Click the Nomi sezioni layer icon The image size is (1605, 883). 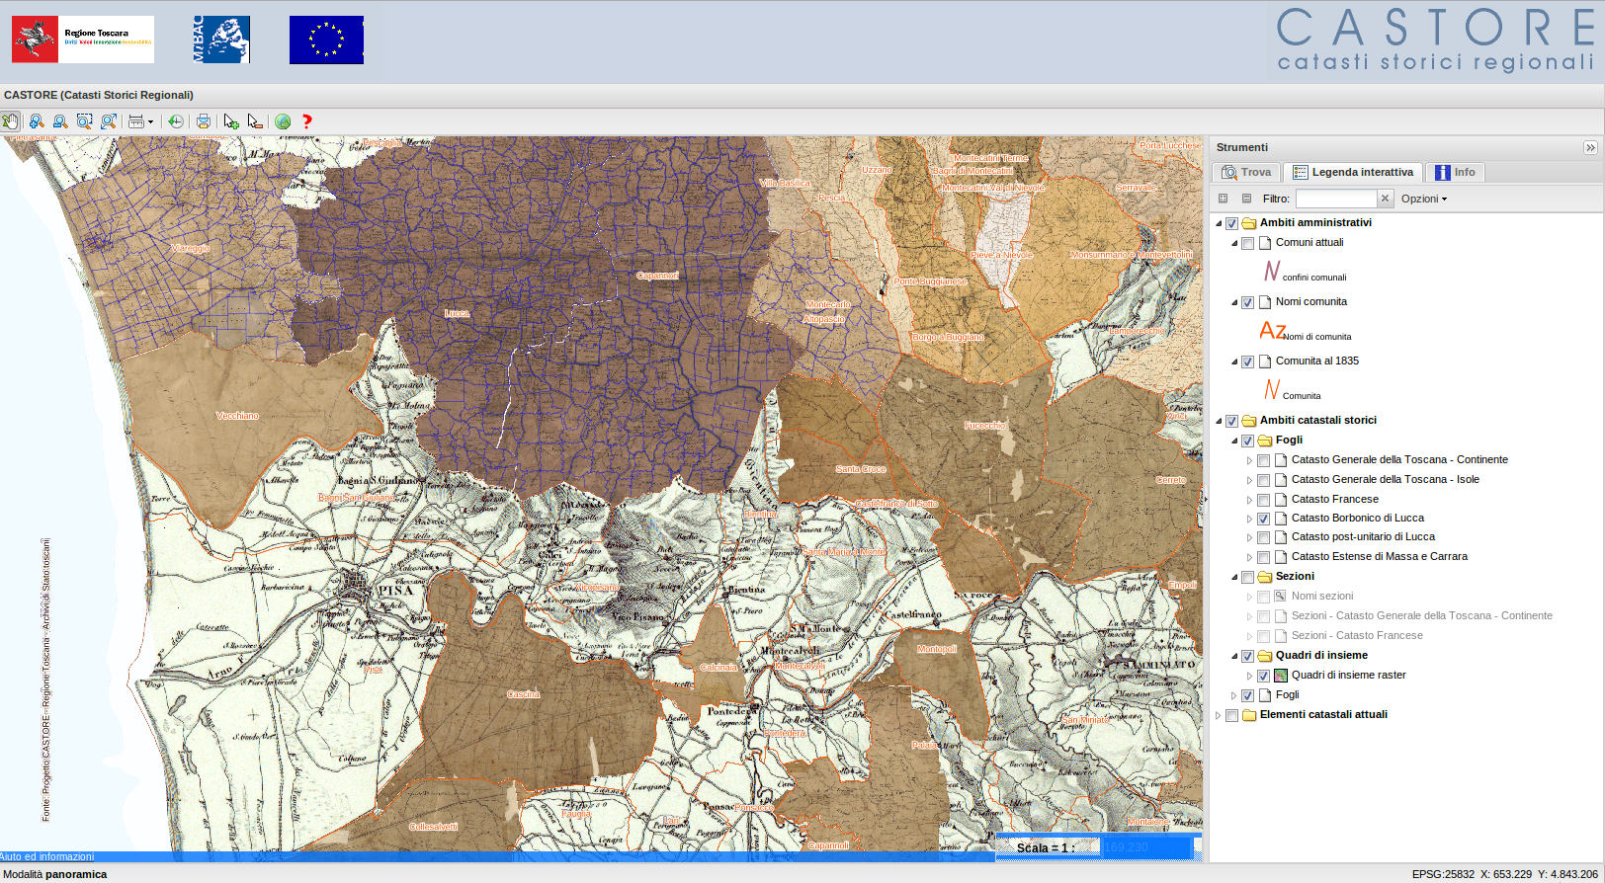(1281, 597)
